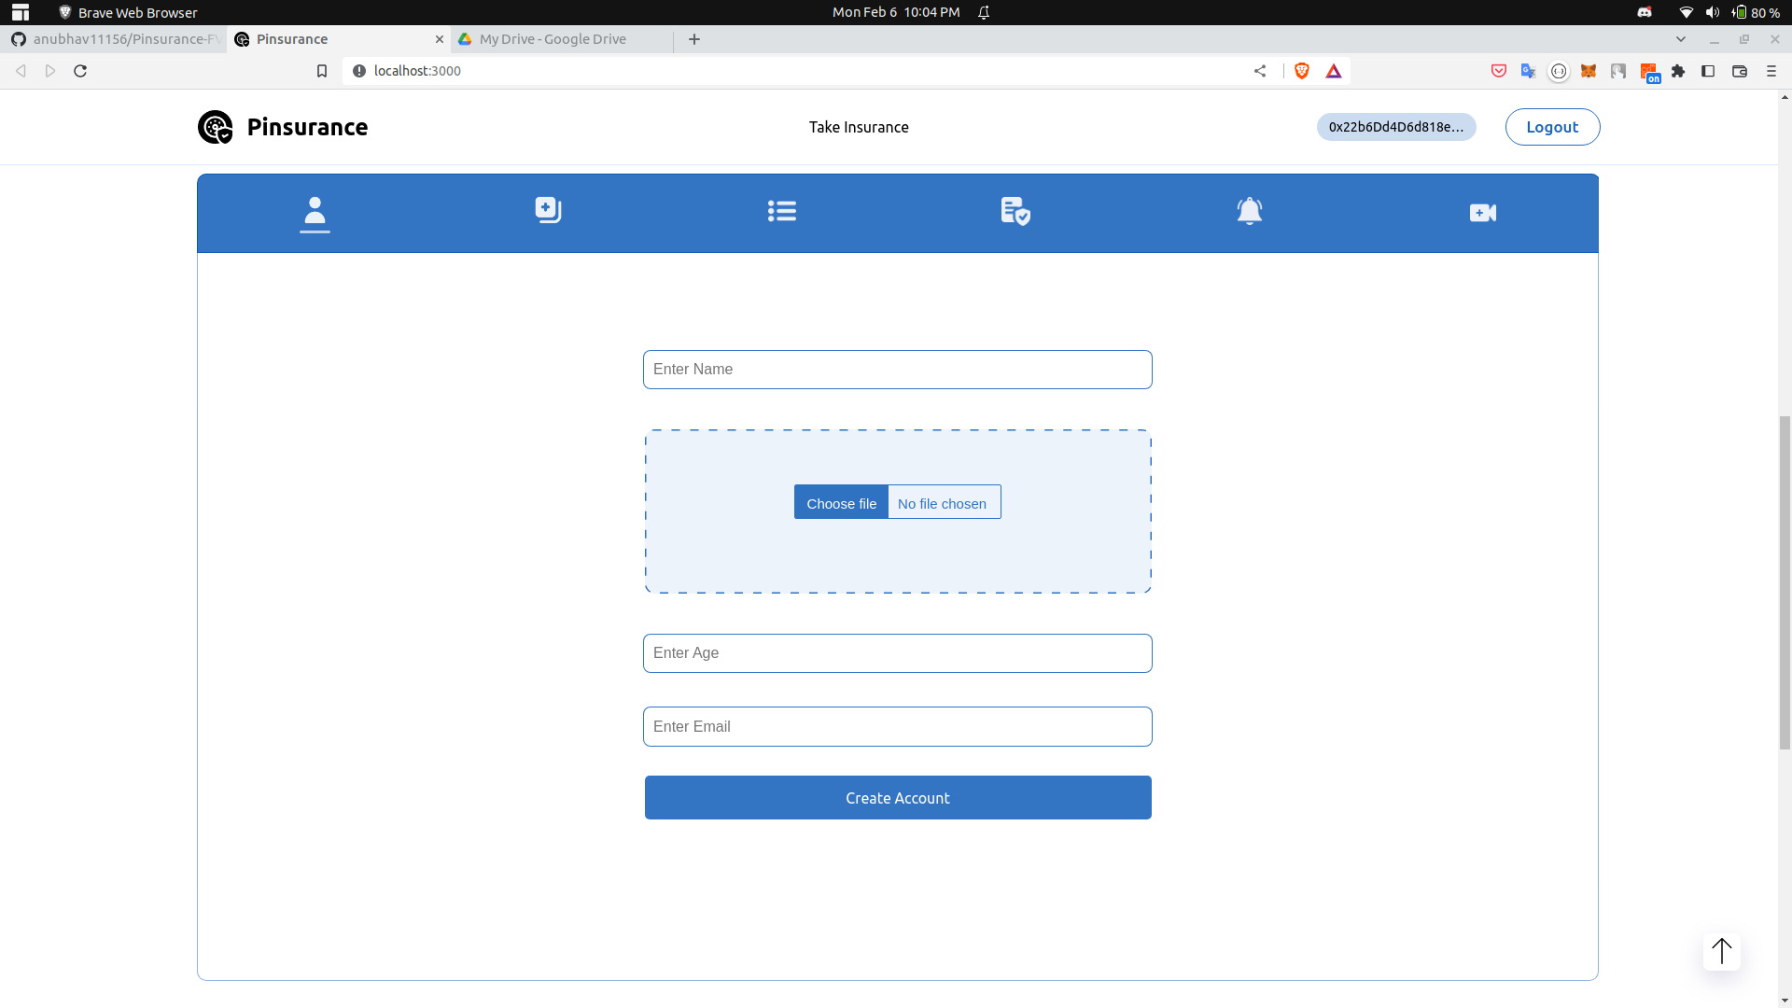Viewport: 1792px width, 1008px height.
Task: Click the Logout button
Action: coord(1552,127)
